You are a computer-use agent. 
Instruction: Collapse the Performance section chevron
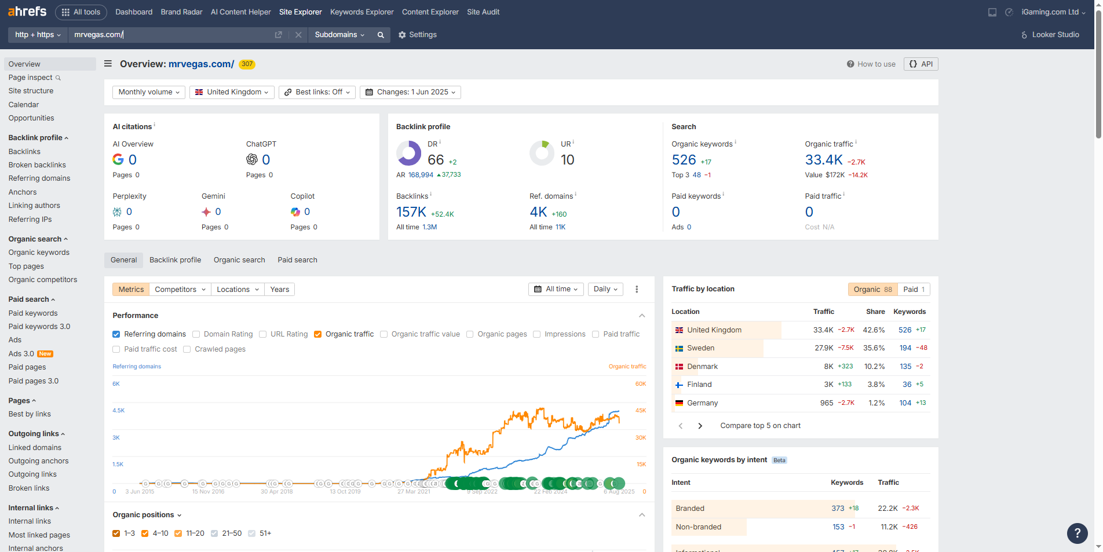[642, 316]
